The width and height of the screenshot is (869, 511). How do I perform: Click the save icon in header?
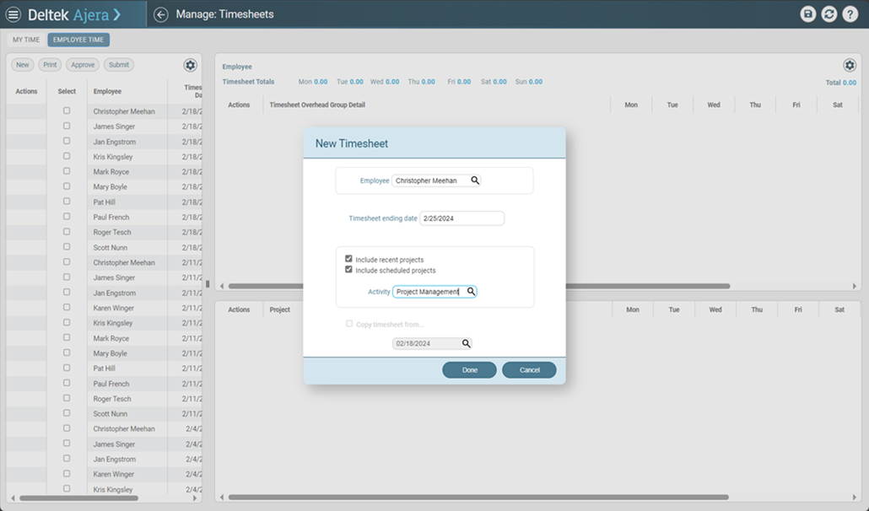pos(808,14)
